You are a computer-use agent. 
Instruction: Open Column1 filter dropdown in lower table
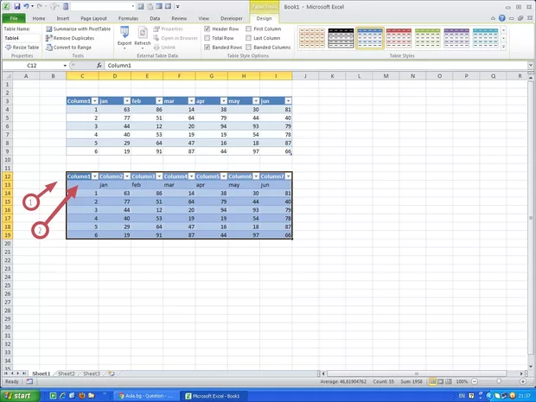[94, 176]
